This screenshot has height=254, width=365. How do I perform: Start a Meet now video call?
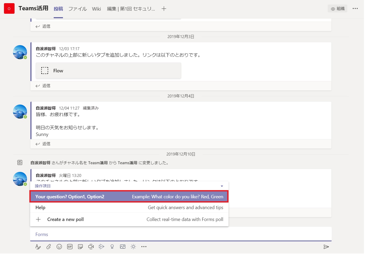coord(91,247)
